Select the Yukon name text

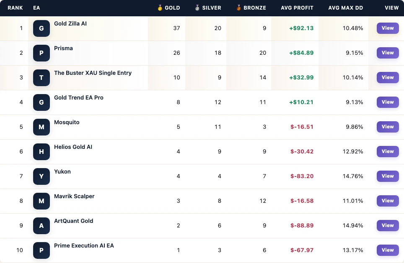coord(62,172)
